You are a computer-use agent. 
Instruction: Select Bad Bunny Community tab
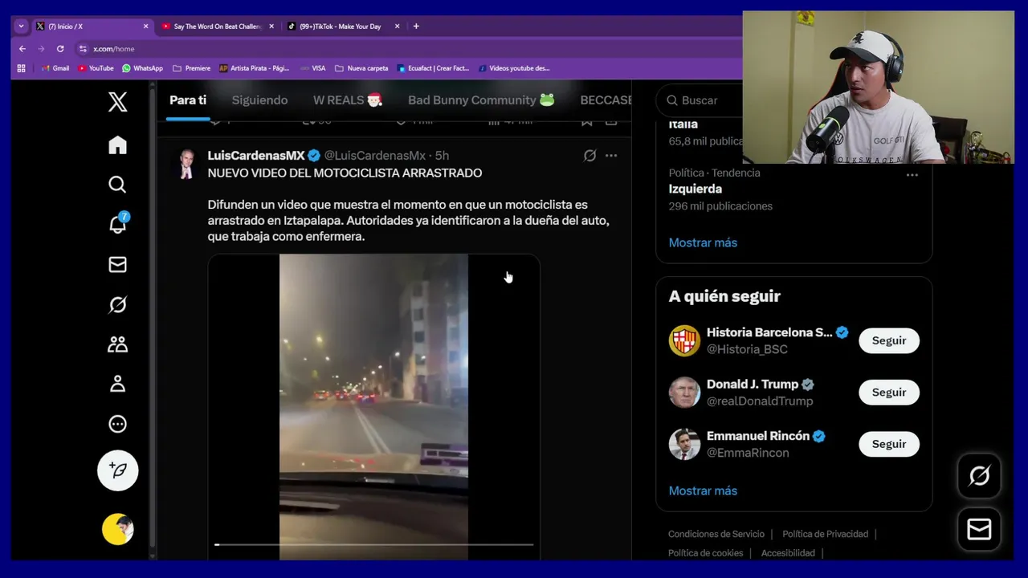481,100
